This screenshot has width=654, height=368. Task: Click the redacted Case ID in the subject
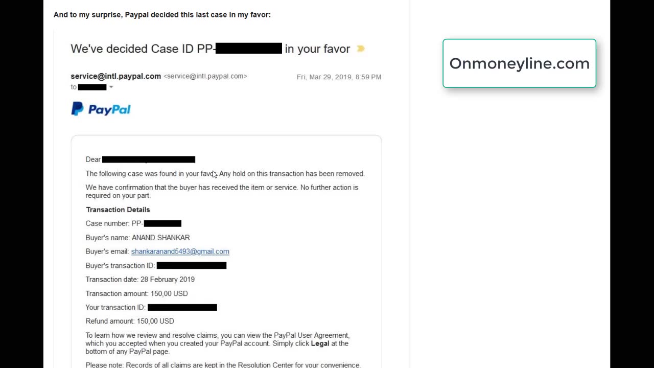click(x=248, y=49)
